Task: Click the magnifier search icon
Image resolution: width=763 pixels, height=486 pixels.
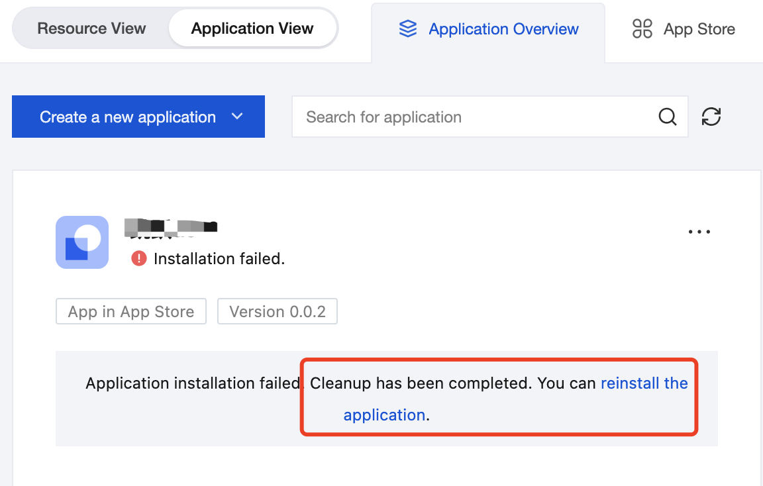Action: click(x=668, y=117)
